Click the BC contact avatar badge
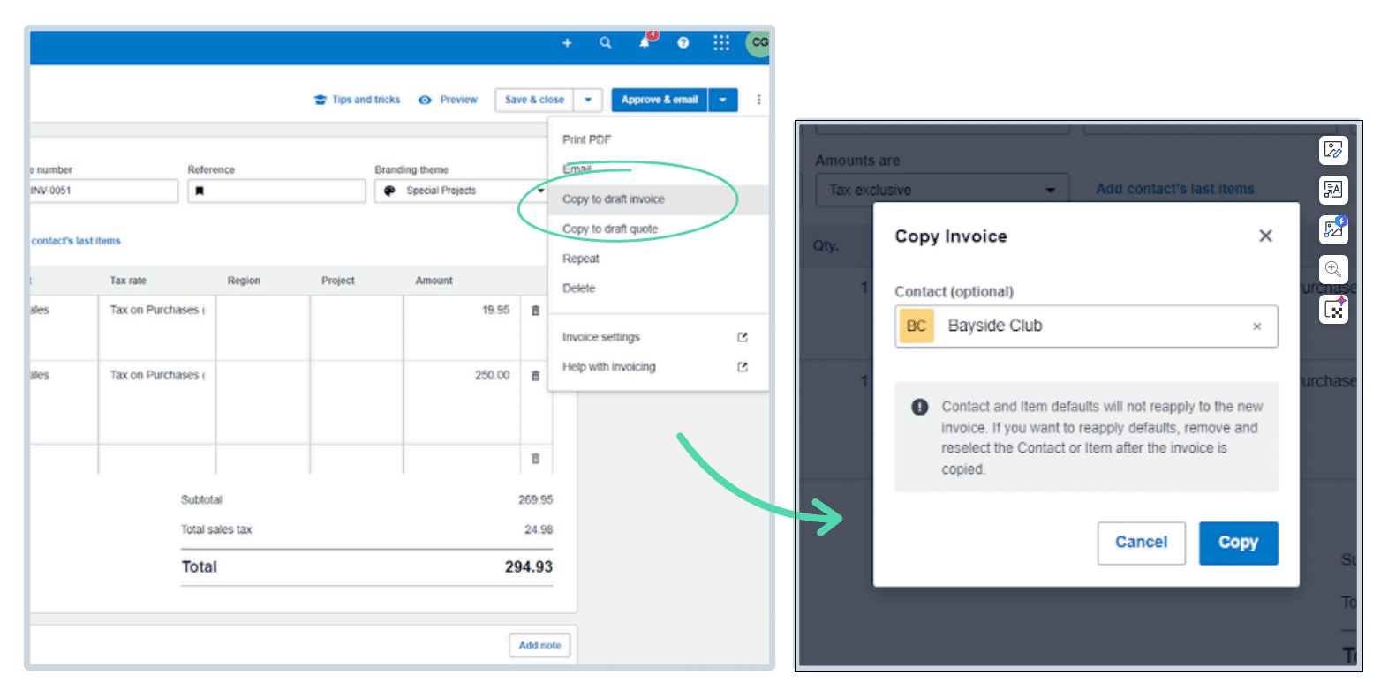The image size is (1388, 697). (917, 326)
